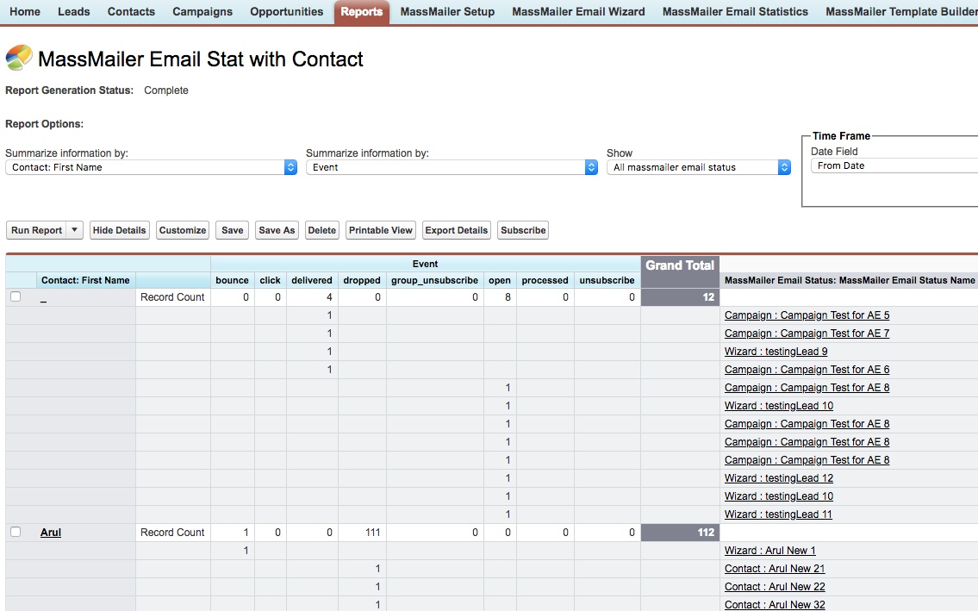Image resolution: width=978 pixels, height=611 pixels.
Task: Select the Opportunities tab
Action: tap(286, 11)
